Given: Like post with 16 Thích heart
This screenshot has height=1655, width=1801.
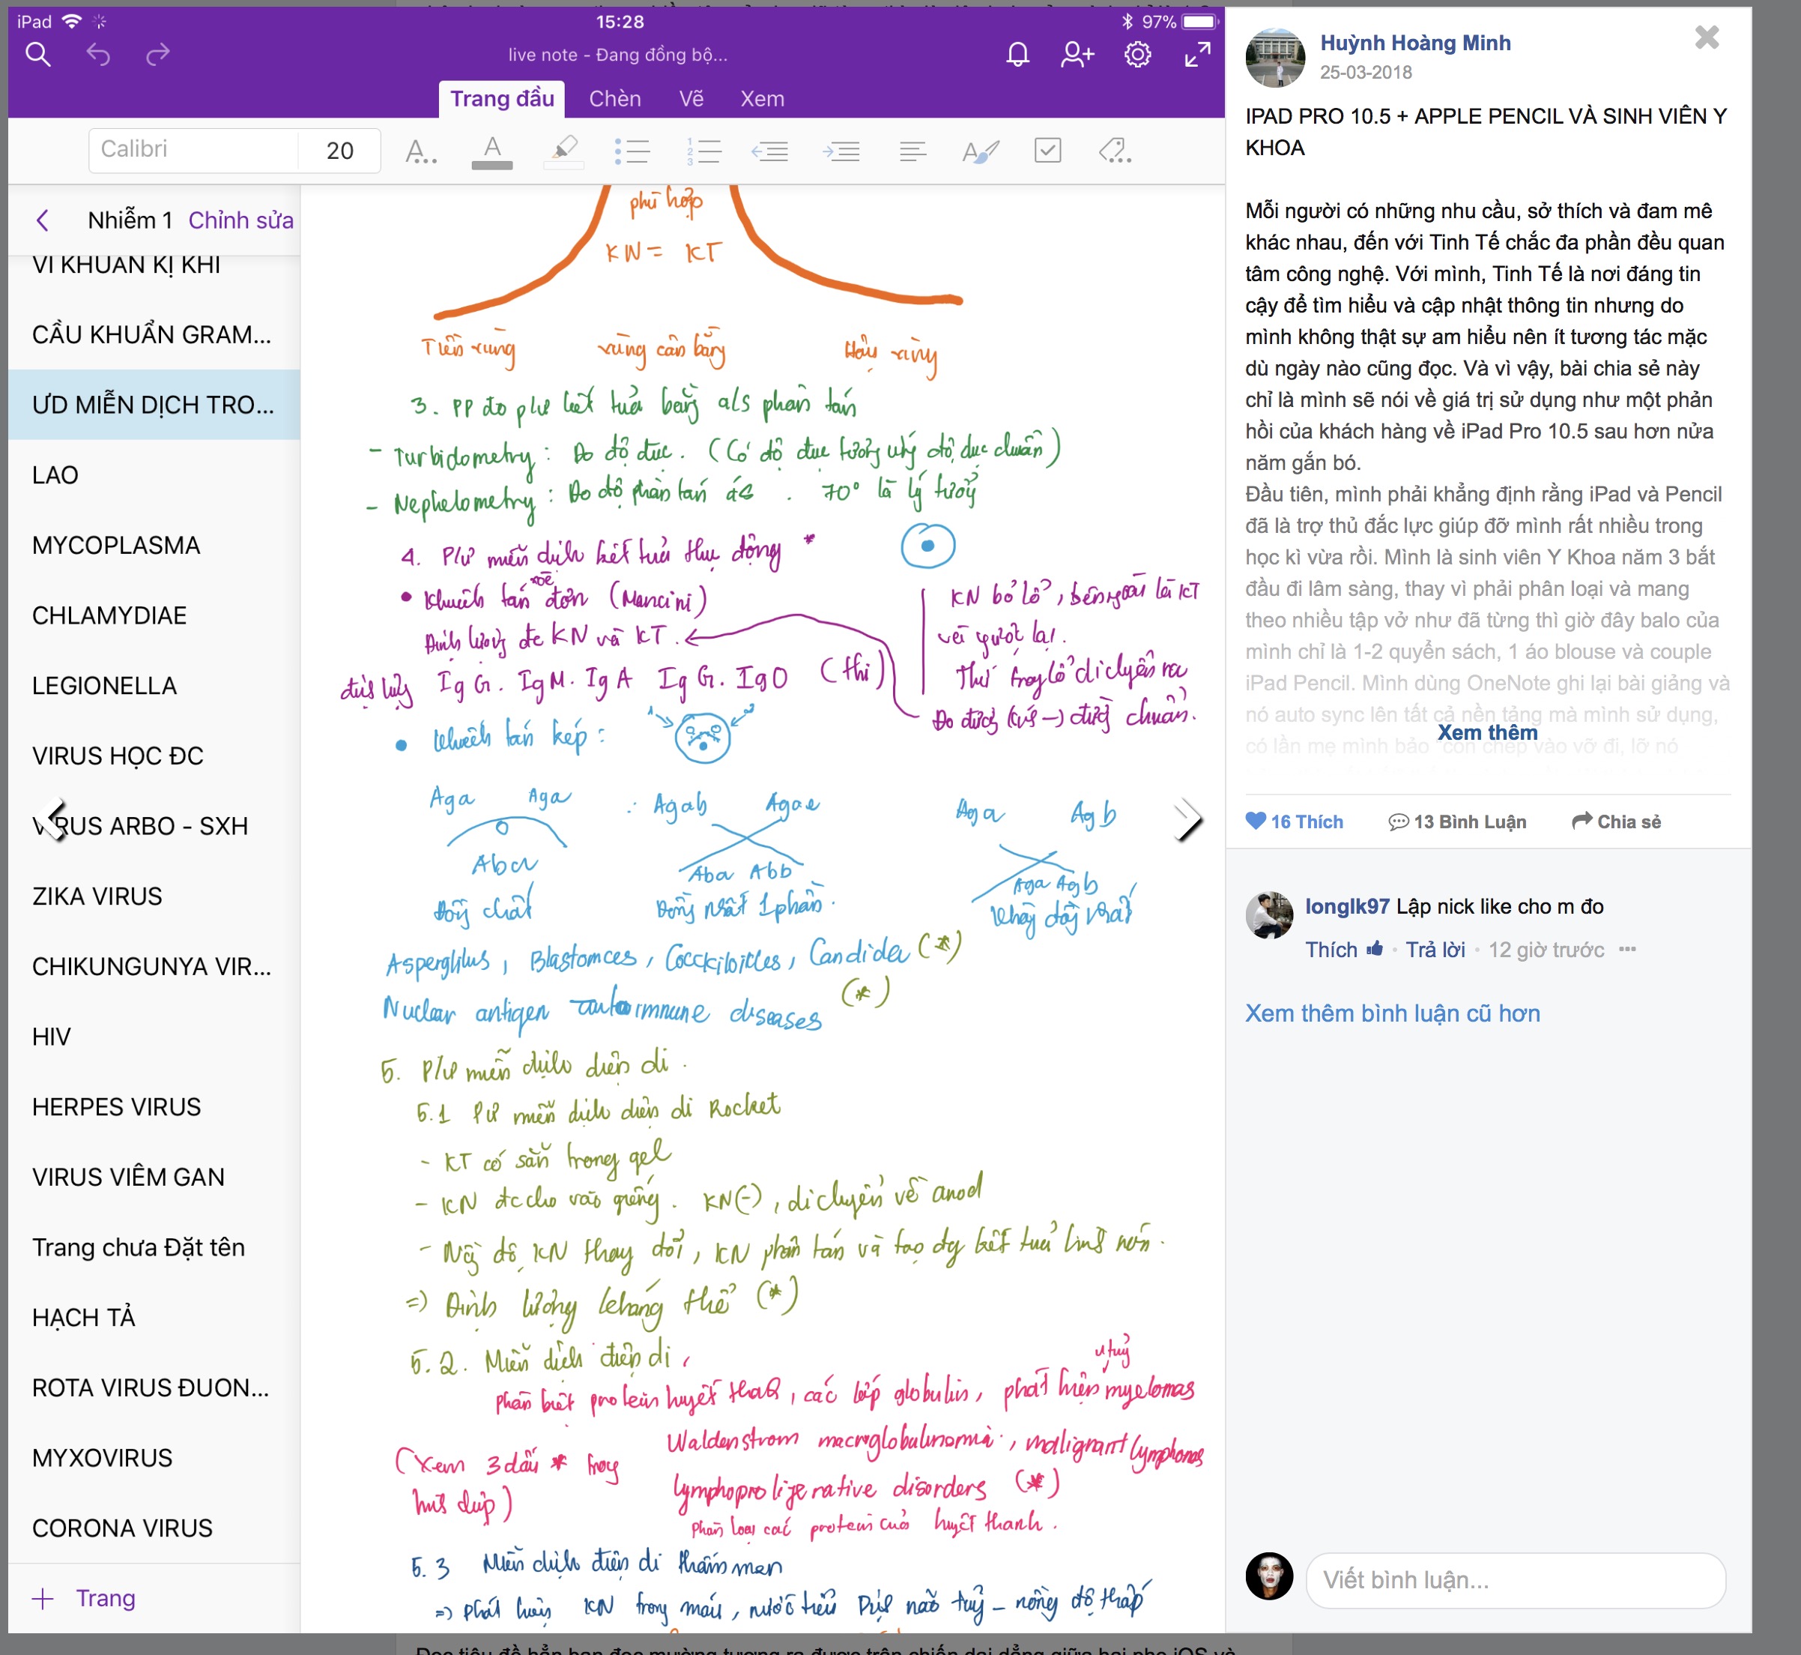Looking at the screenshot, I should [x=1294, y=822].
